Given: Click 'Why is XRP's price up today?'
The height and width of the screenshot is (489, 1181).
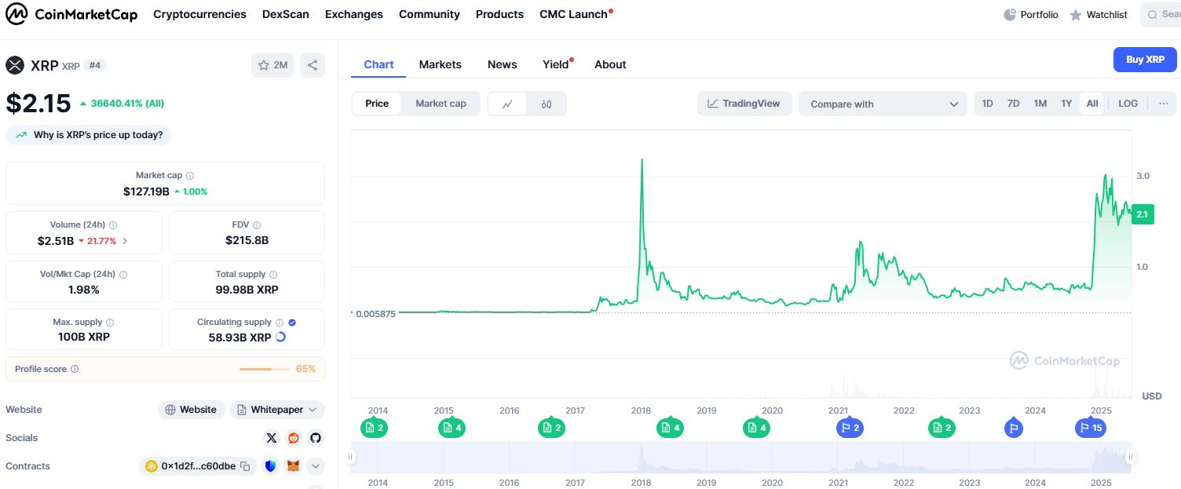Looking at the screenshot, I should (x=89, y=135).
